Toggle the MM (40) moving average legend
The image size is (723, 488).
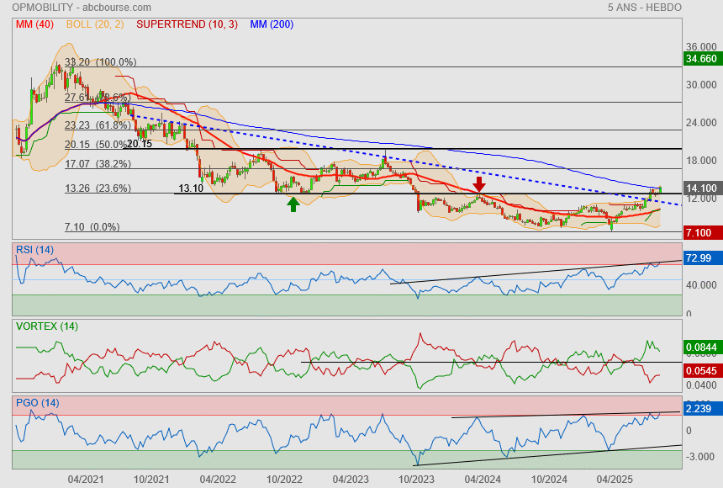click(34, 24)
